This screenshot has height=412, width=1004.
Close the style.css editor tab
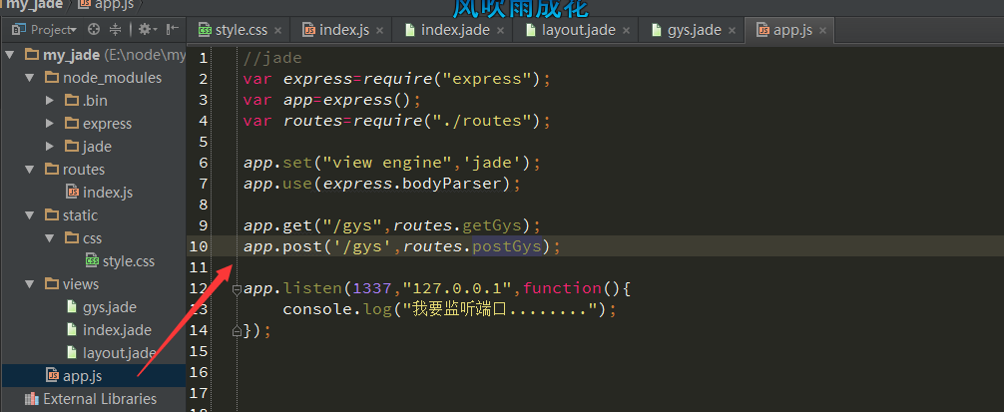coord(279,30)
